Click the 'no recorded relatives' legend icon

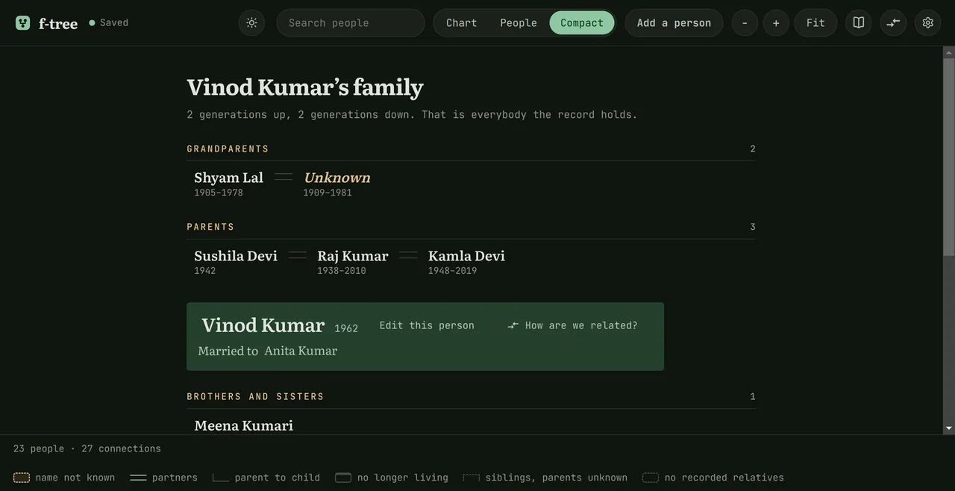(651, 478)
